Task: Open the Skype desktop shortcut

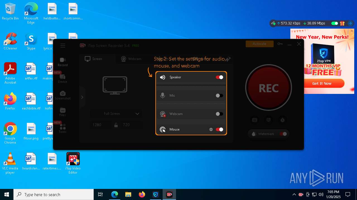Action: pos(31,41)
